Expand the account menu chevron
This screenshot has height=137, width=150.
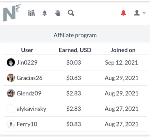coord(144,13)
